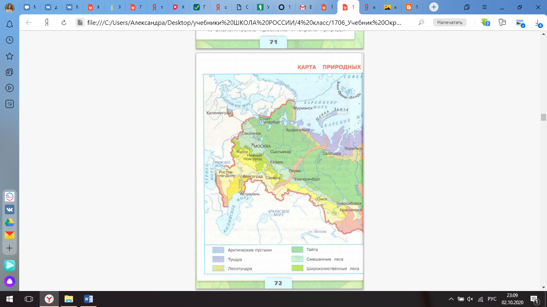This screenshot has height=307, width=547.
Task: Show the 19 open tabs counter
Action: click(10, 104)
